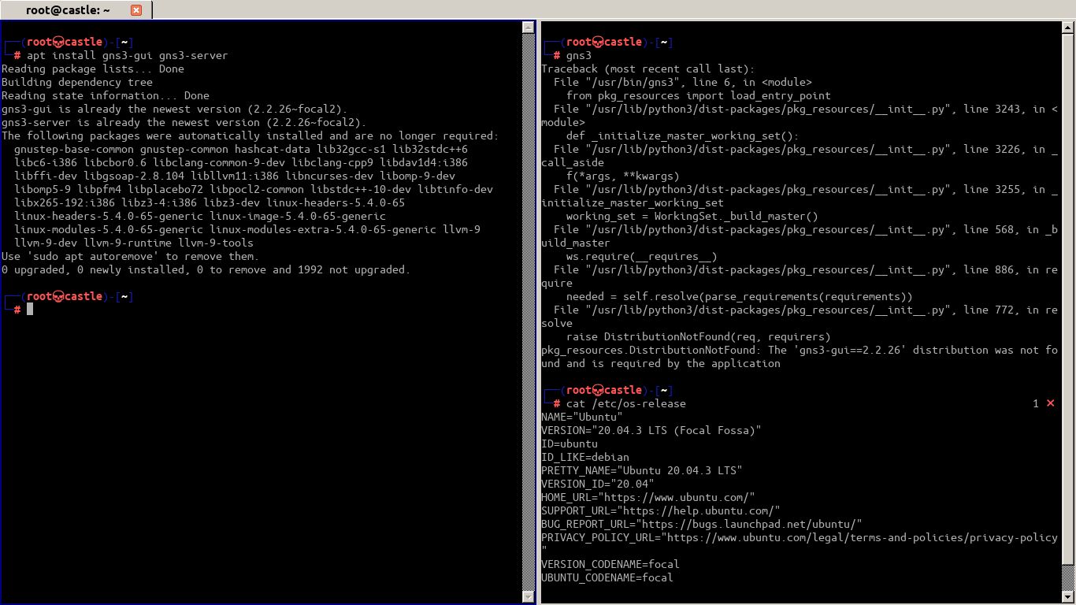
Task: Click the 'Traceback (most recent call last)' line
Action: coord(647,69)
